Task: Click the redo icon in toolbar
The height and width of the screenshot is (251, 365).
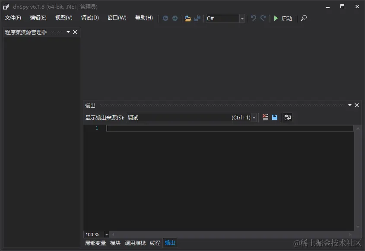Action: coord(263,18)
